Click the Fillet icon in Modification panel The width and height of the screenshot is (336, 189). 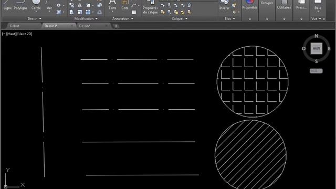coord(88,5)
